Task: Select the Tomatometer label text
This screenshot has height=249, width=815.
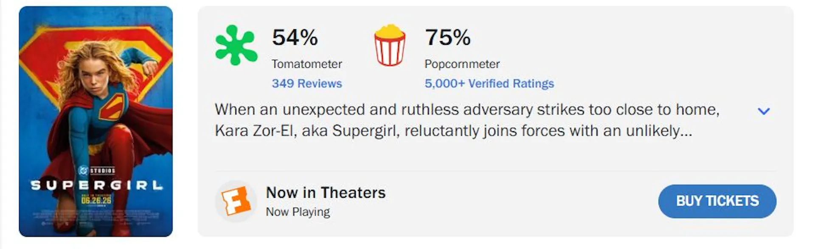Action: [307, 64]
